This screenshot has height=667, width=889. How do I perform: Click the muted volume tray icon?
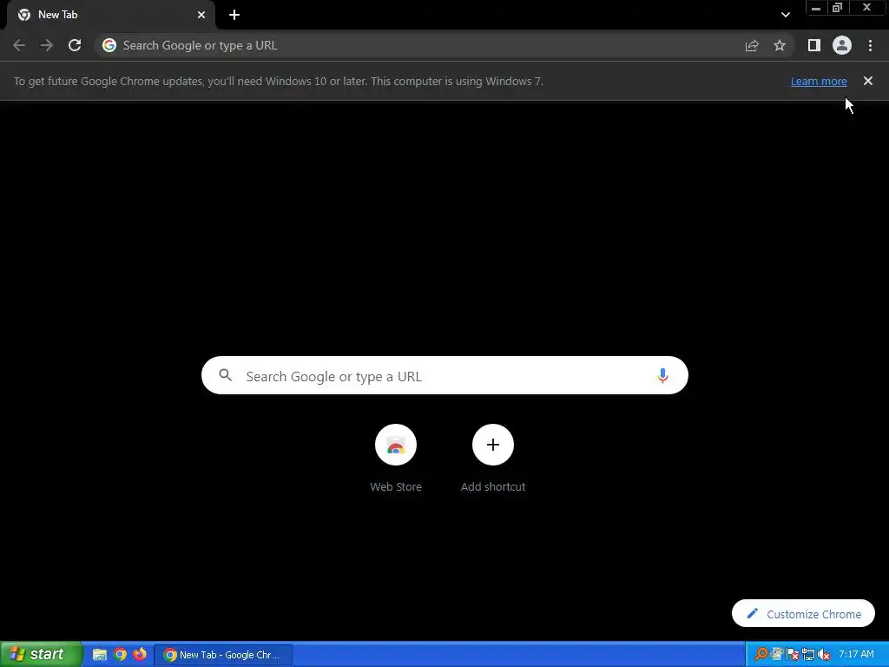(x=825, y=655)
